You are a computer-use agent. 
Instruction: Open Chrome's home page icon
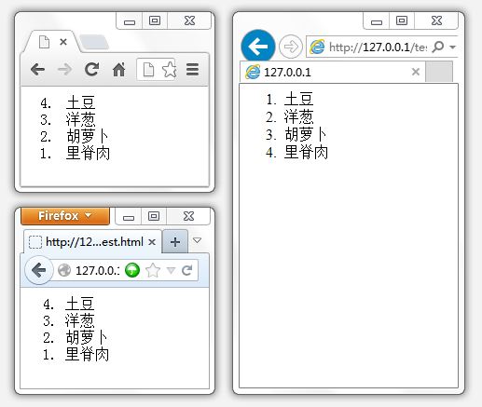pyautogui.click(x=119, y=69)
